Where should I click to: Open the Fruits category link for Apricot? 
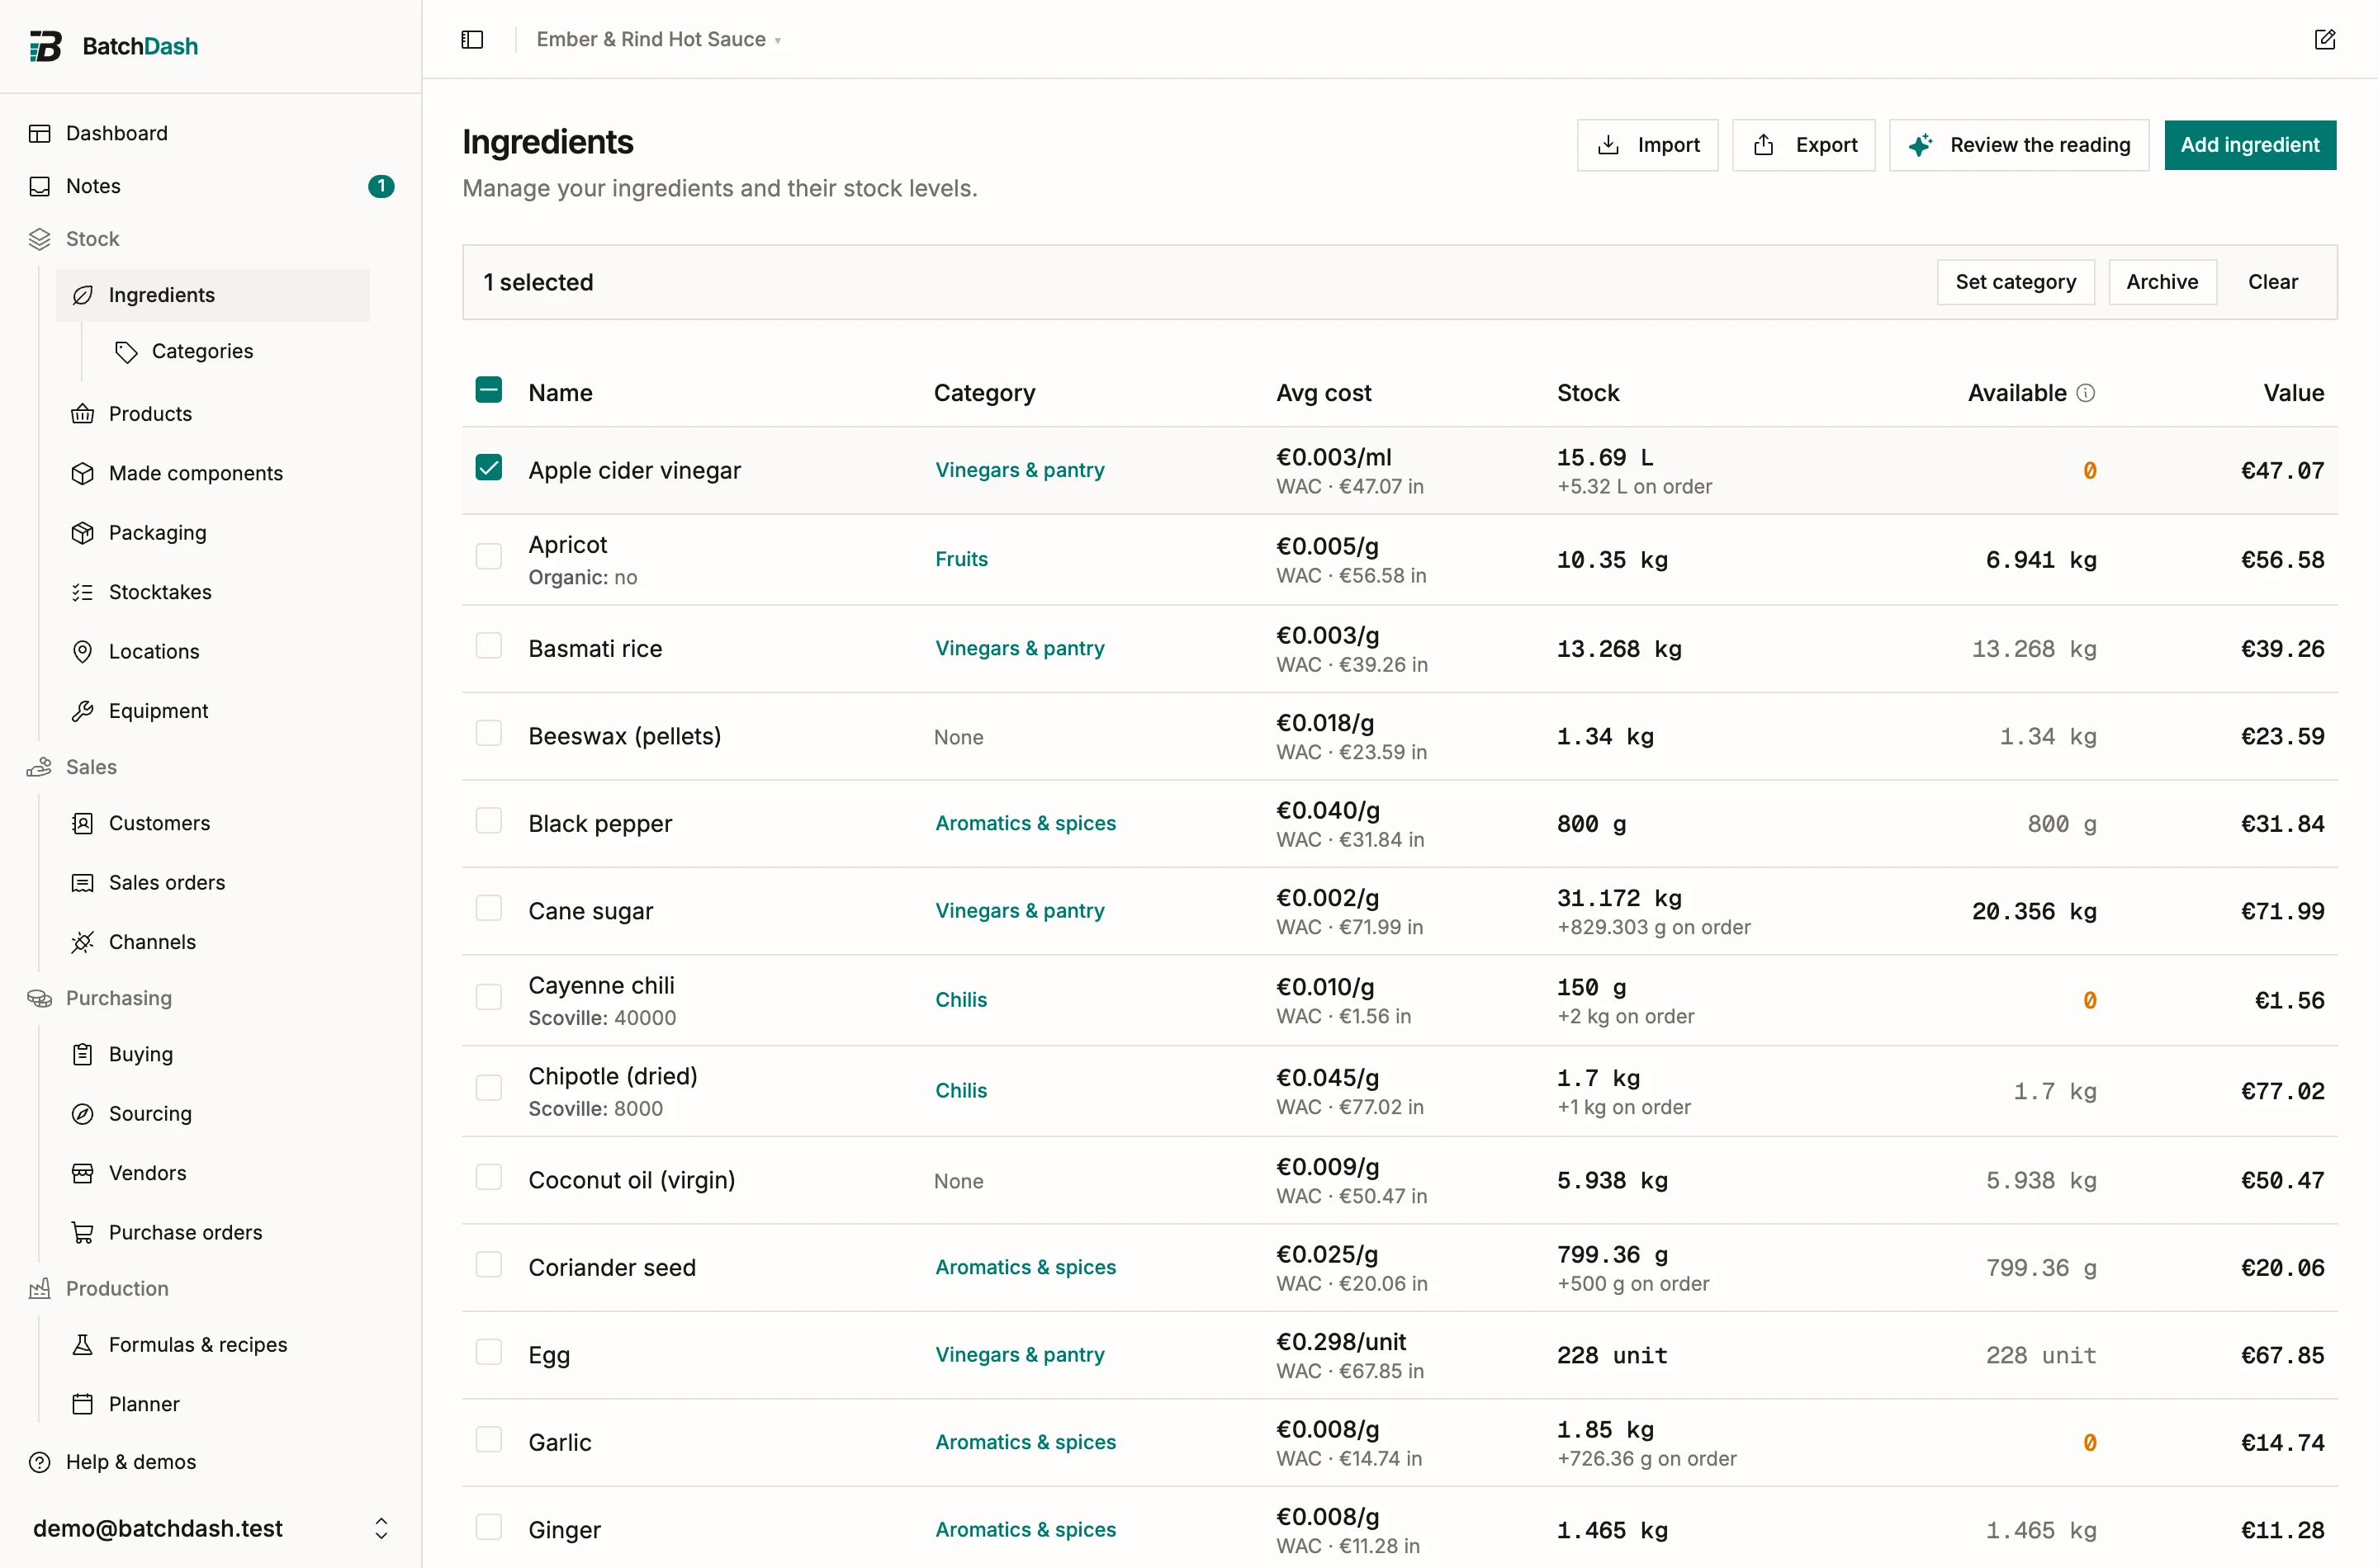point(961,559)
